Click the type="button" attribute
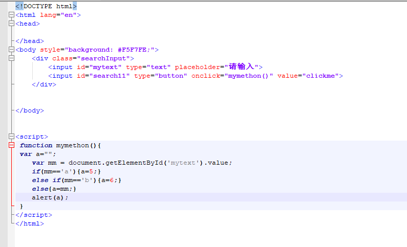407x247 pixels. click(160, 76)
